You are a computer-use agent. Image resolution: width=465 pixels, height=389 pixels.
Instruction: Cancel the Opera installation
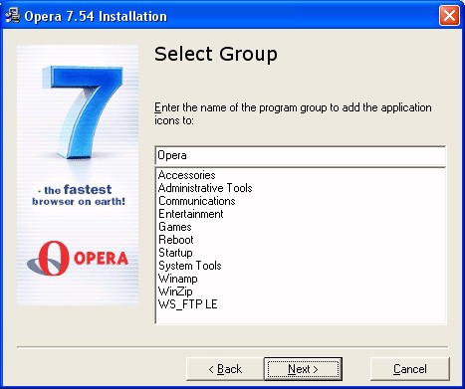coord(410,369)
